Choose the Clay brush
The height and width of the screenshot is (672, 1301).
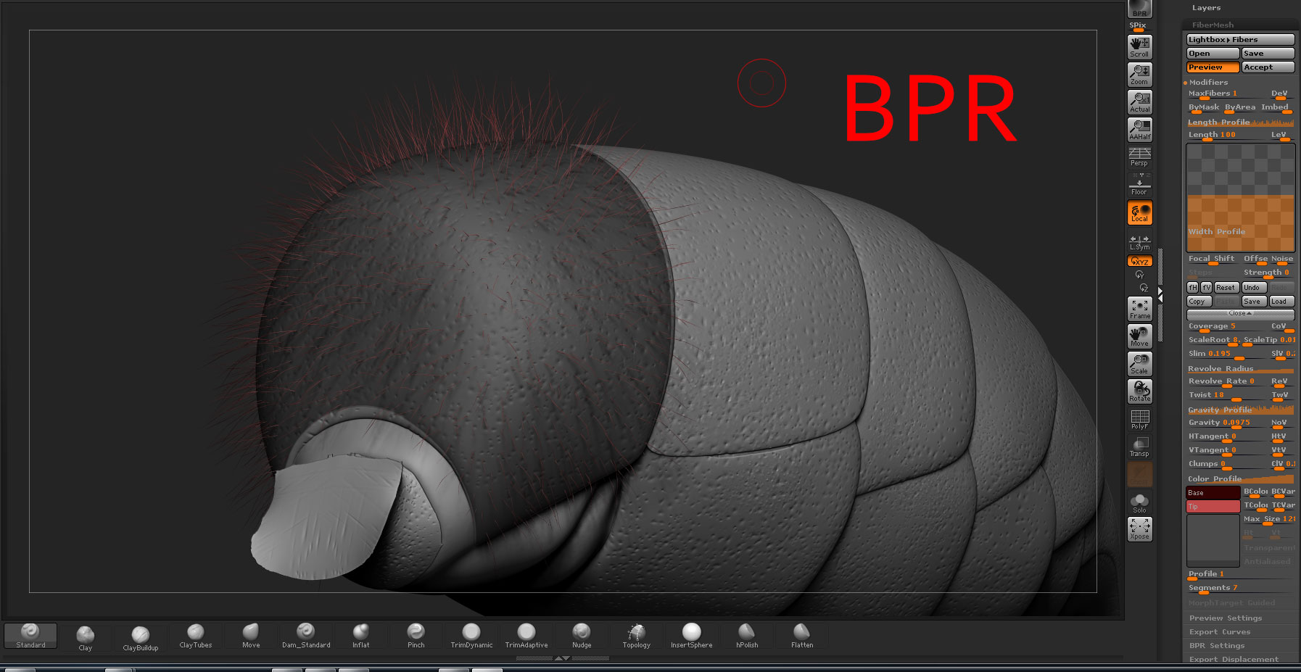(x=86, y=639)
